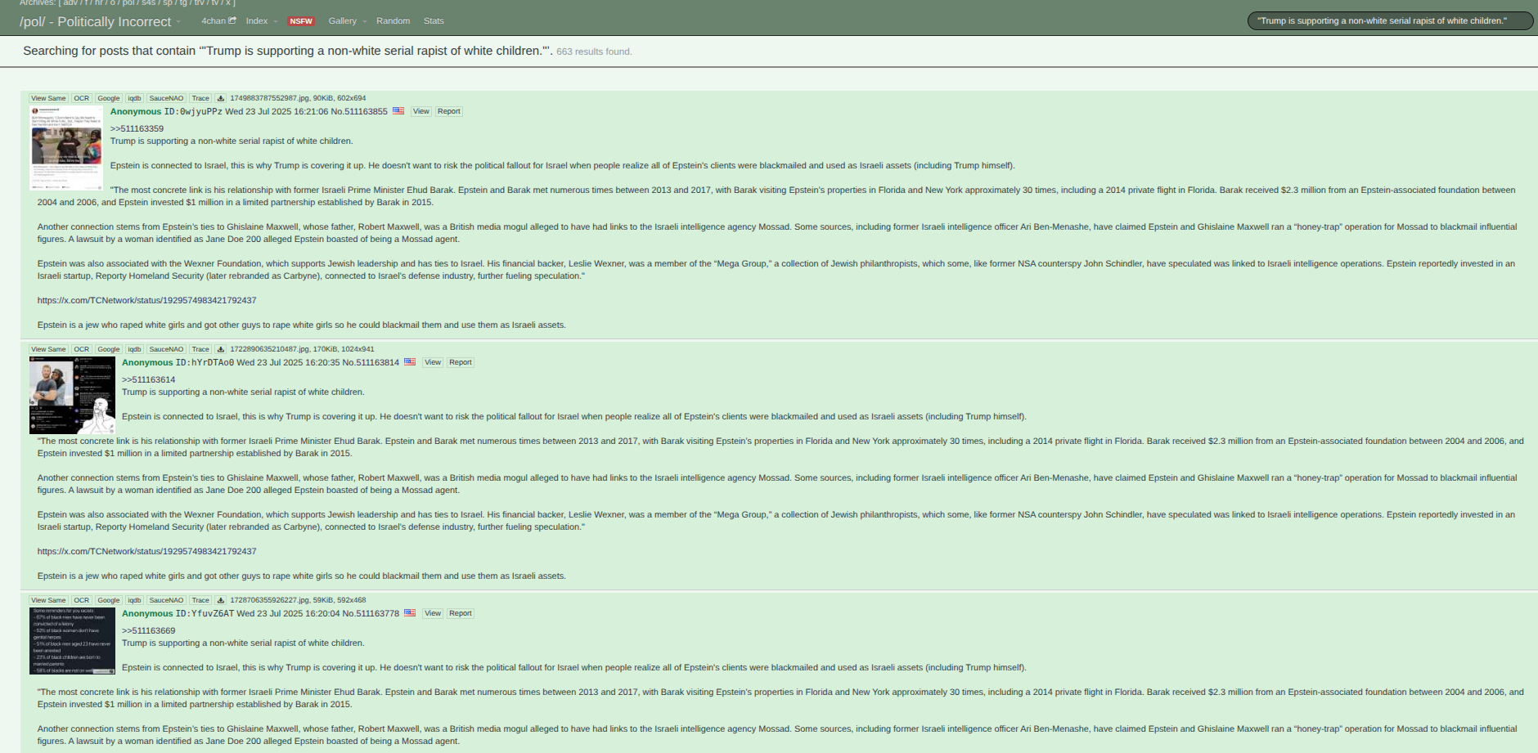The width and height of the screenshot is (1538, 753).
Task: Follow the quote link >>511163669
Action: (148, 630)
